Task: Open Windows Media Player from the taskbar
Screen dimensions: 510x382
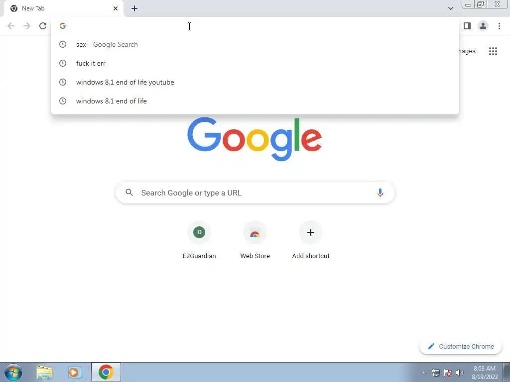Action: pyautogui.click(x=75, y=373)
